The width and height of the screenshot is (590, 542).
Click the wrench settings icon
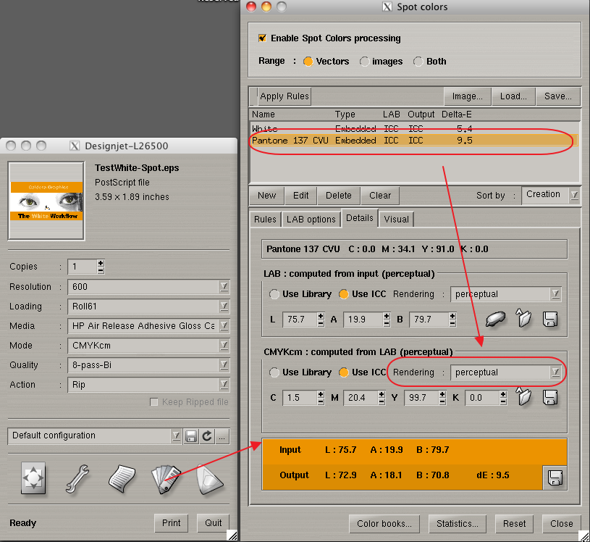pyautogui.click(x=77, y=478)
